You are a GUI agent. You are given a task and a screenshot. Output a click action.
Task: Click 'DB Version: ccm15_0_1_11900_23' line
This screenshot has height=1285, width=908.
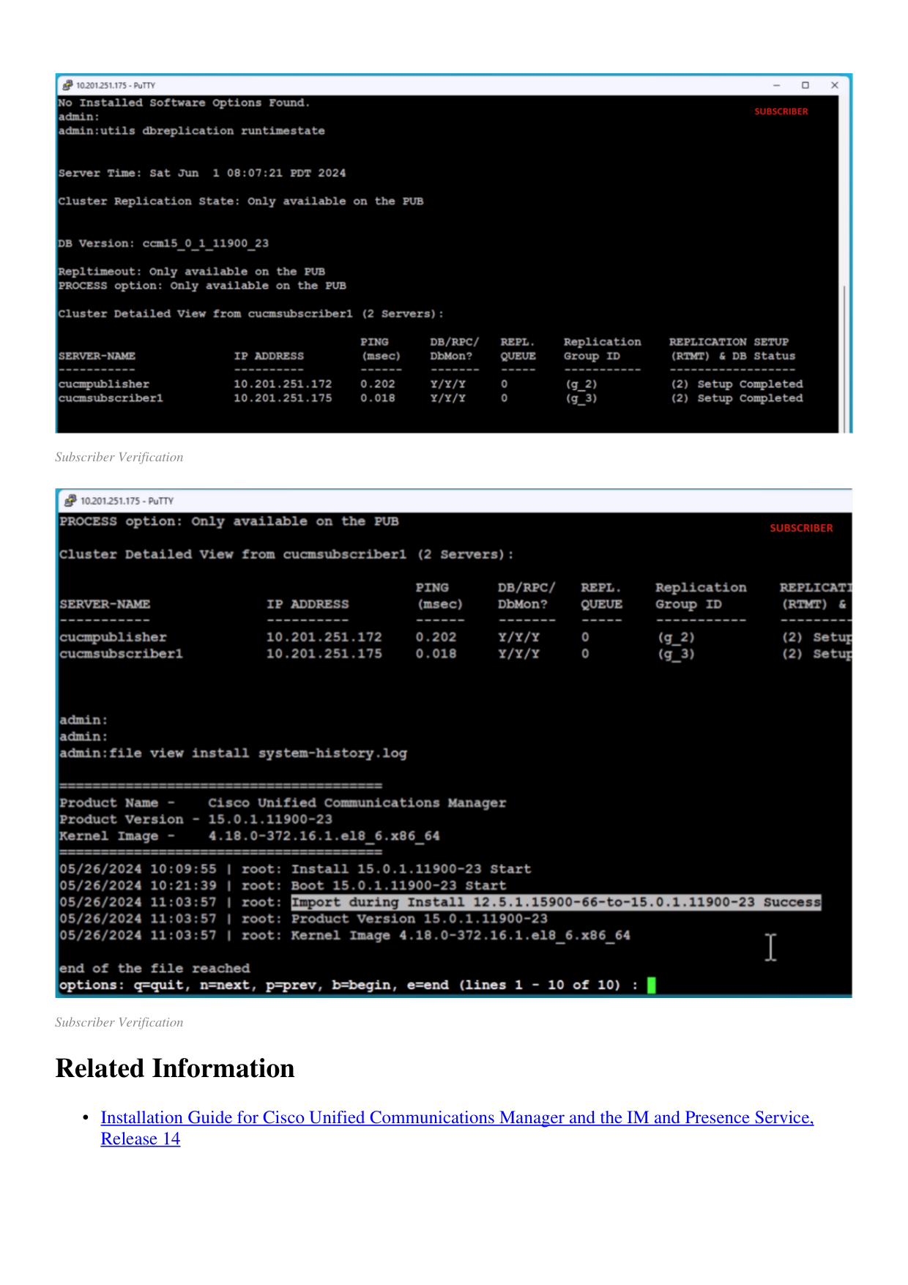[x=164, y=244]
